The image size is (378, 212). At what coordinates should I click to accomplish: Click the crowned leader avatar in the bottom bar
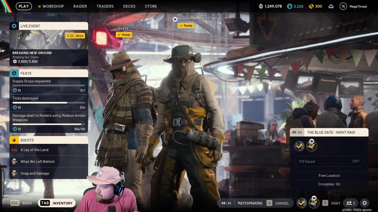314,203
